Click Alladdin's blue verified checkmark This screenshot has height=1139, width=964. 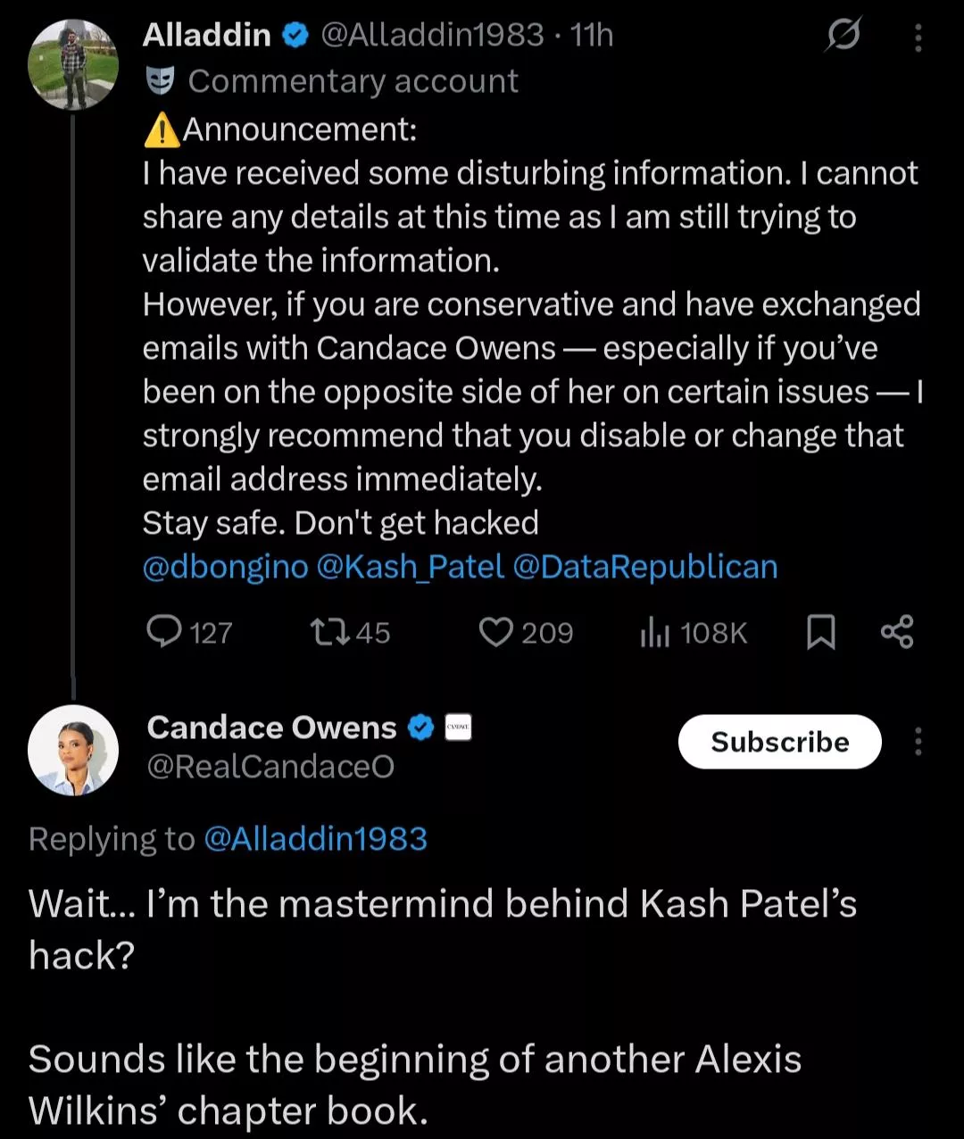(x=295, y=35)
